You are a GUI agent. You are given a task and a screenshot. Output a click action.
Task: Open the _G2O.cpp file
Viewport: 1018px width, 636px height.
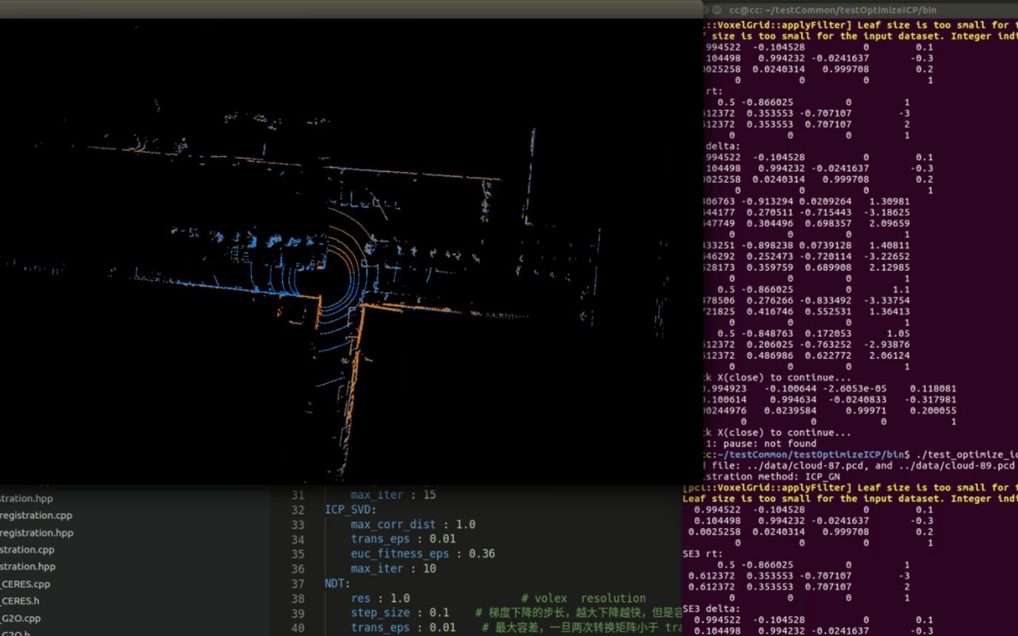click(x=21, y=618)
